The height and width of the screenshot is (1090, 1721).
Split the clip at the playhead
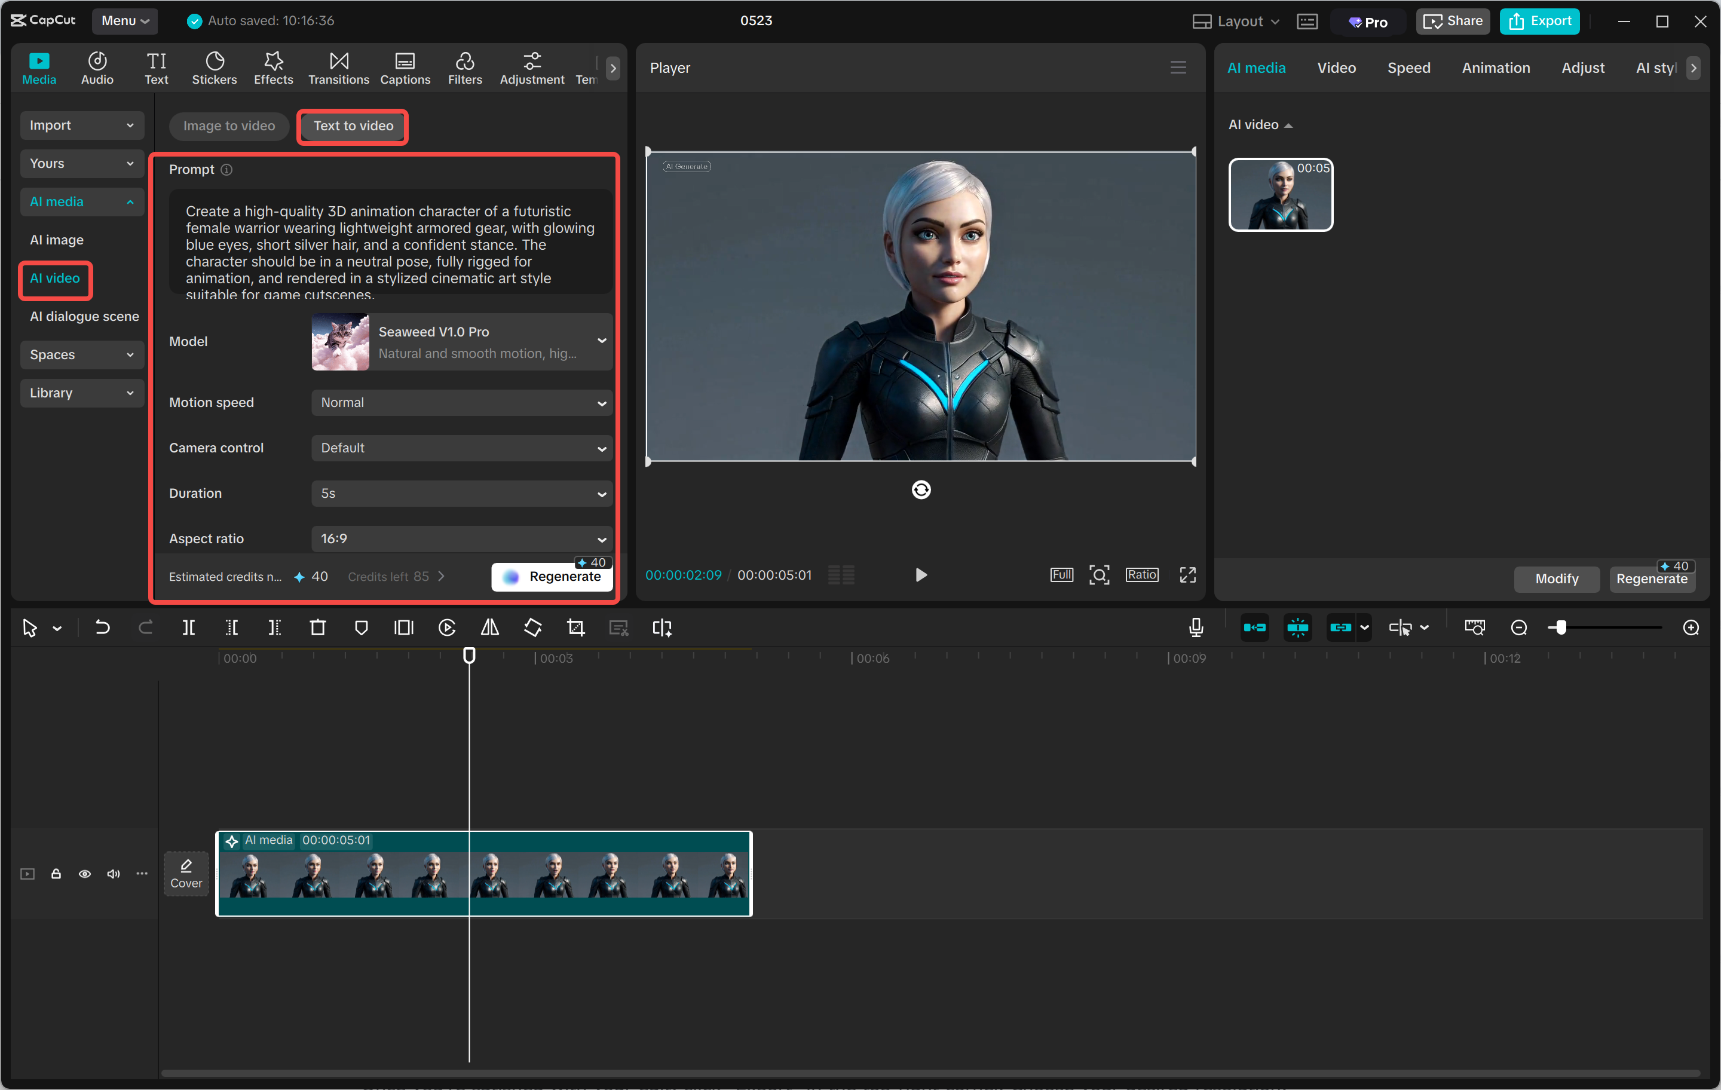click(189, 627)
